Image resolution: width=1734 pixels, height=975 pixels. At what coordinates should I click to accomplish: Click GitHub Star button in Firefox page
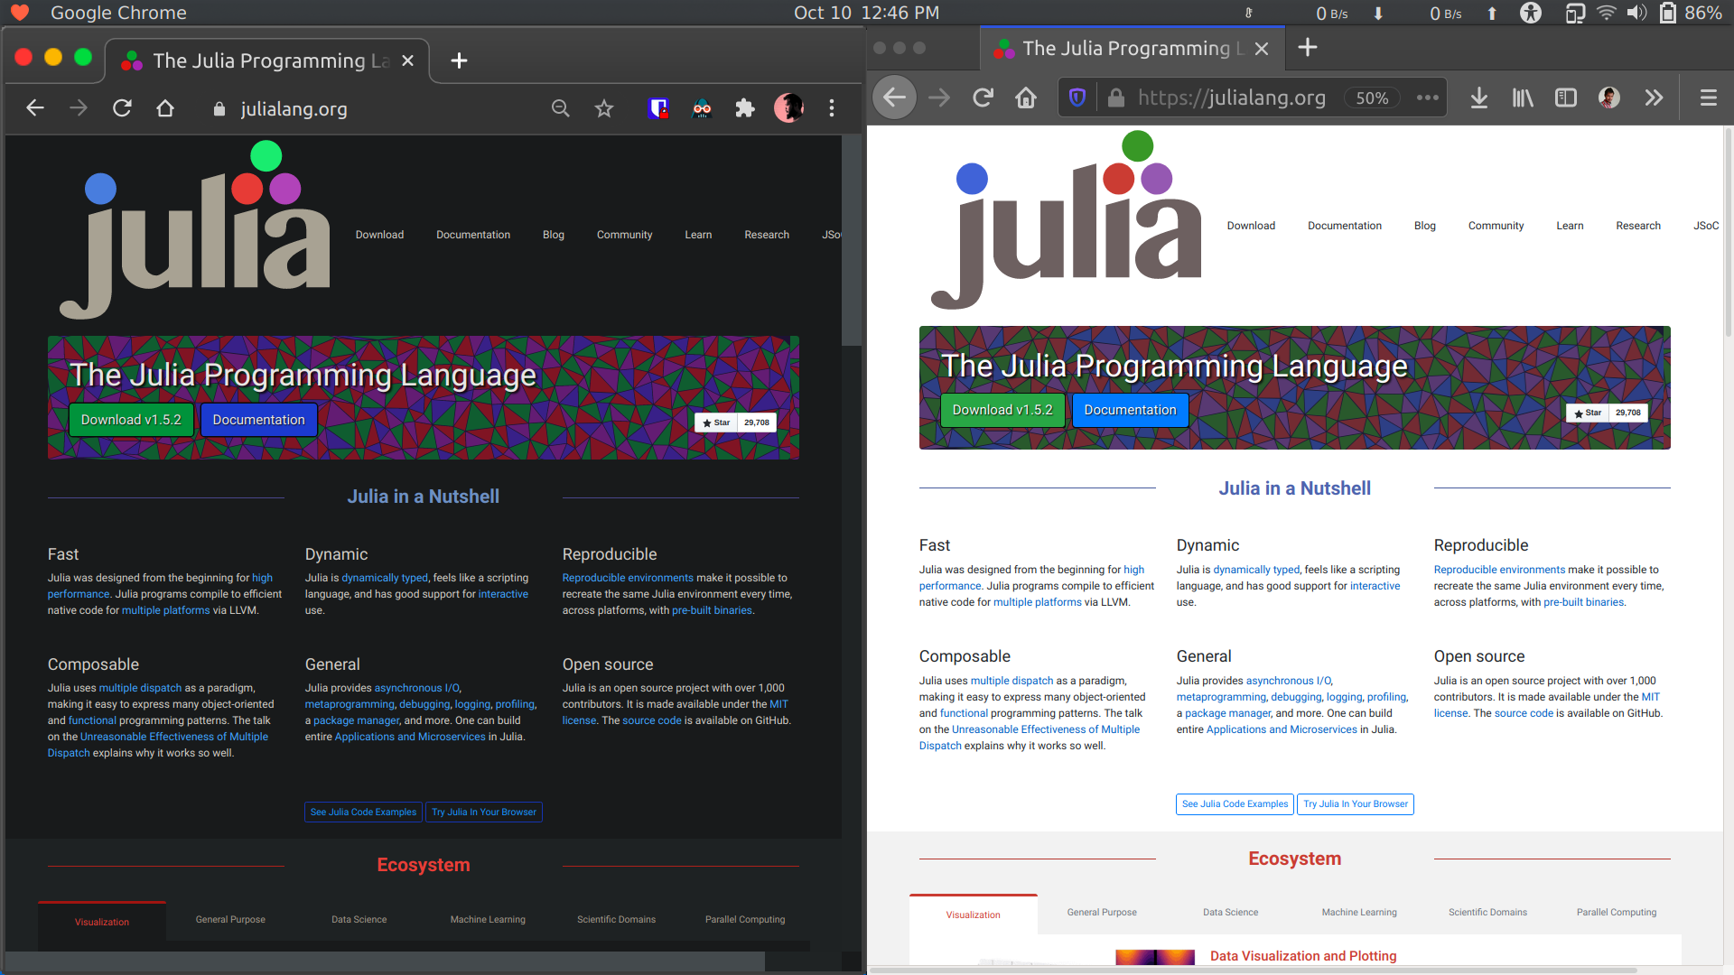coord(1587,413)
